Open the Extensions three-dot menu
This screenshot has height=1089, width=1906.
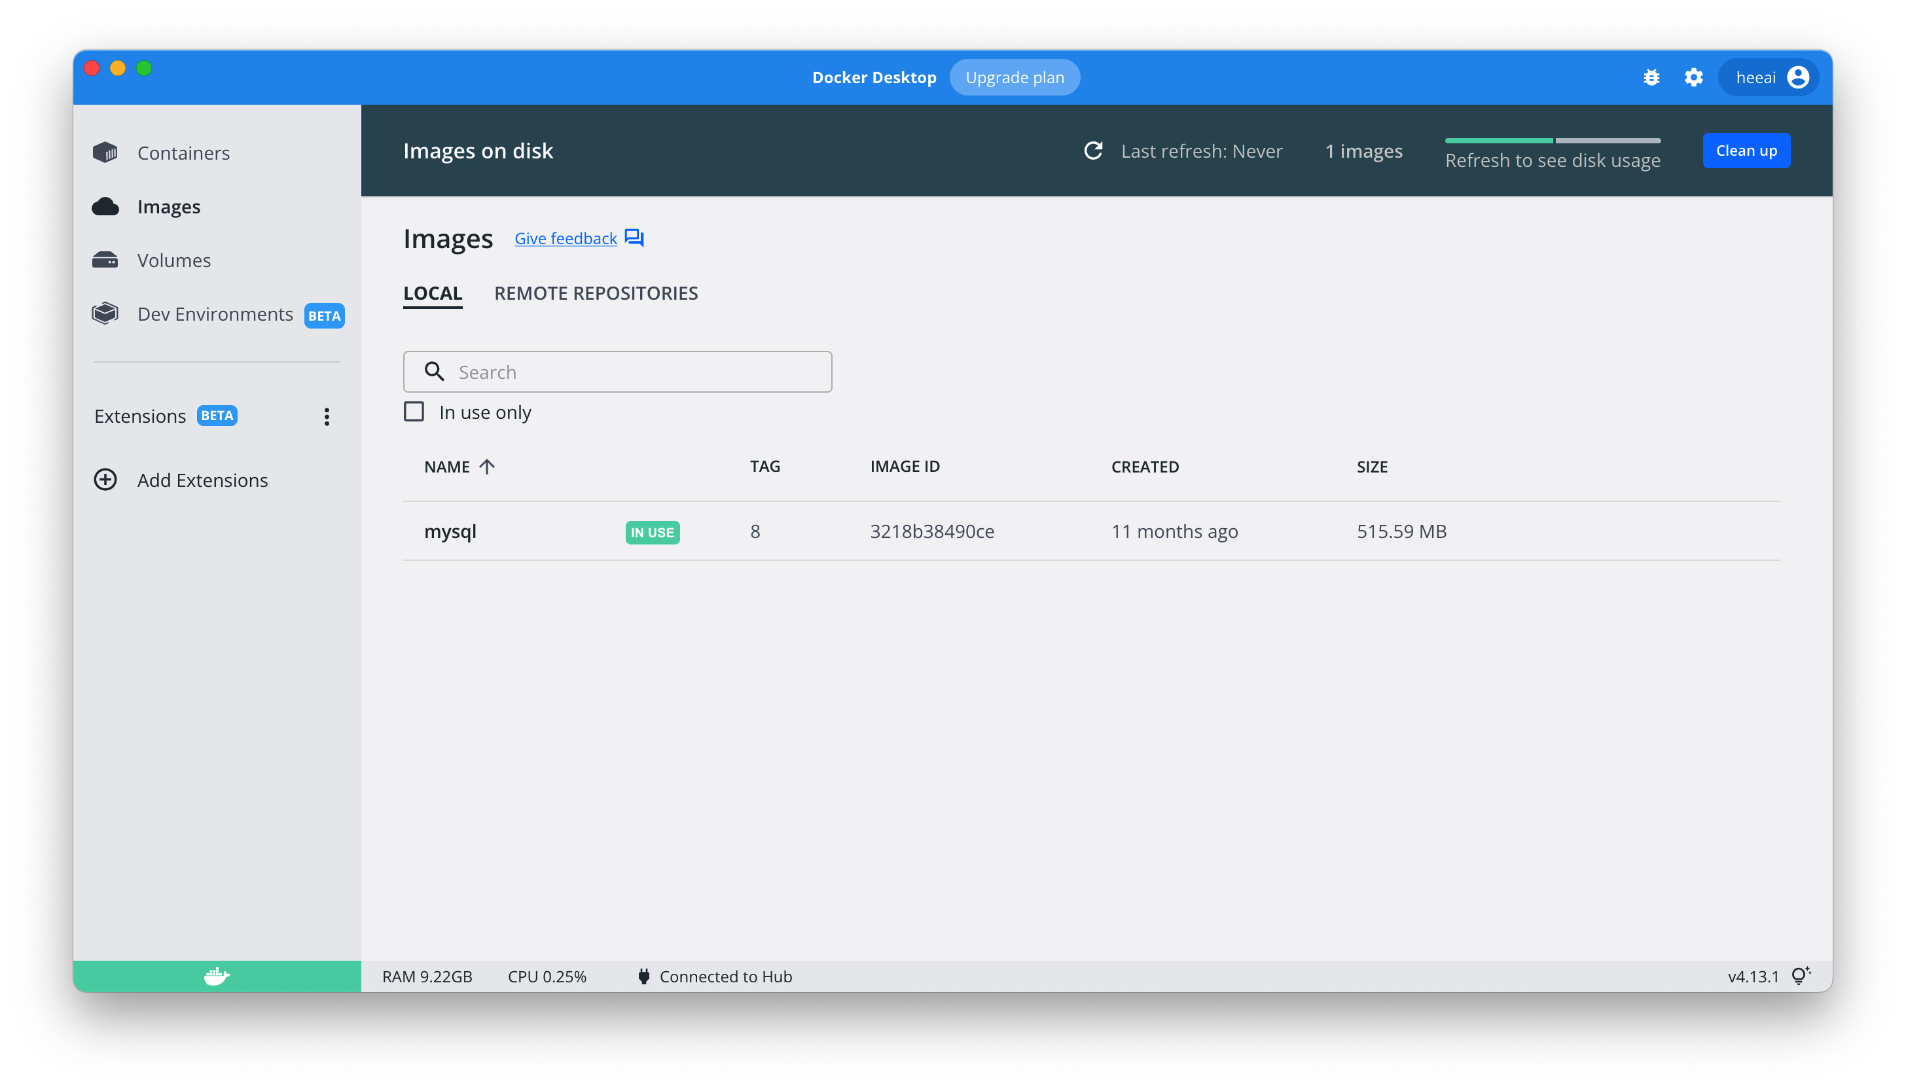point(327,417)
